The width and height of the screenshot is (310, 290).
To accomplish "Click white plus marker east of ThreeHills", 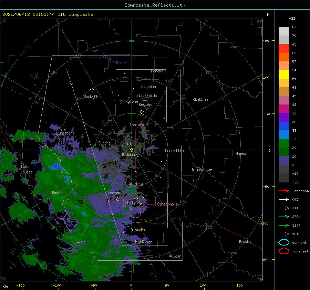I will (195, 139).
